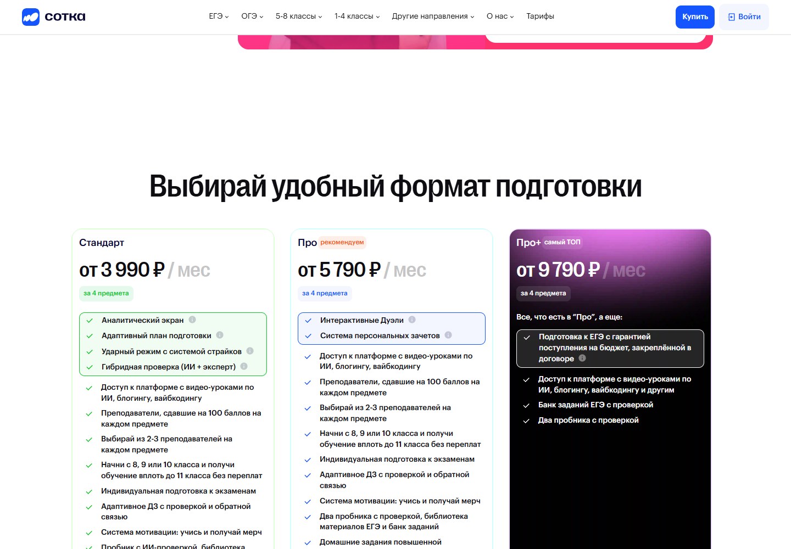
Task: Click Два пробника с проверкой, библиотека item
Action: [394, 521]
